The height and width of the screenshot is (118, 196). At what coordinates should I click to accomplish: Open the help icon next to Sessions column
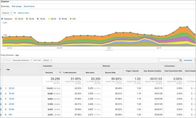click(x=55, y=72)
